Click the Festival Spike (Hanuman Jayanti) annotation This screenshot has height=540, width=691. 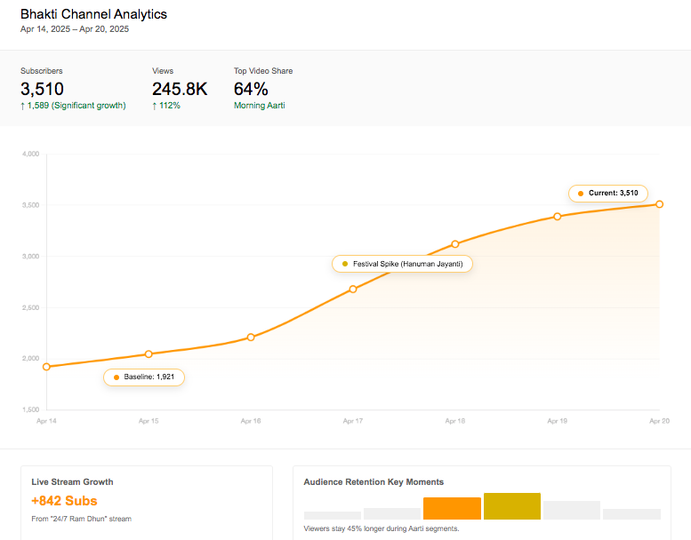pos(402,264)
